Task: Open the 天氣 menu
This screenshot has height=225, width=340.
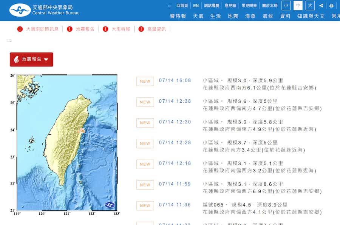Action: [x=198, y=16]
